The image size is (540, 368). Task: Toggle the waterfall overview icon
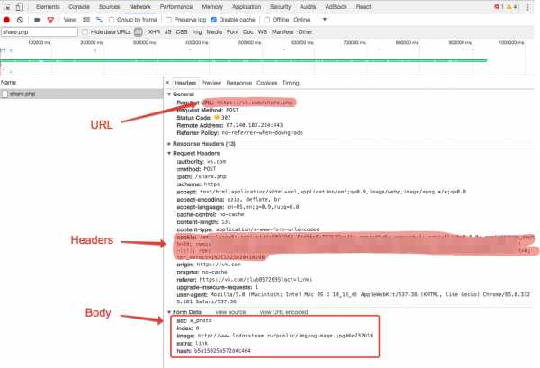click(100, 20)
